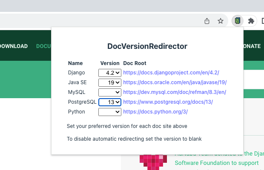The width and height of the screenshot is (264, 170).
Task: Click the Donate nav item on Django site
Action: pos(252,46)
